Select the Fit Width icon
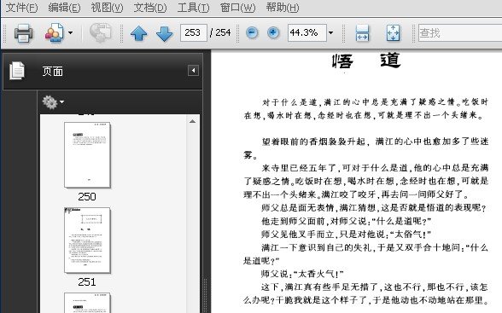The height and width of the screenshot is (313, 502). pos(362,33)
